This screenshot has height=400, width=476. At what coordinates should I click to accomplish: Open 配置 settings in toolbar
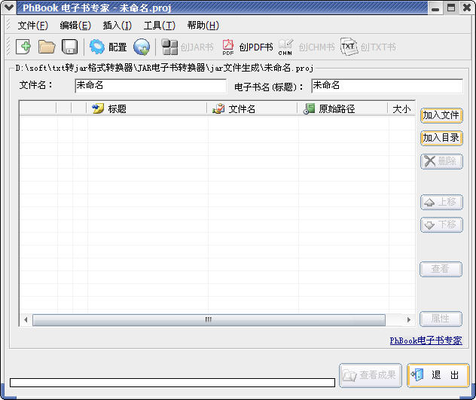point(108,47)
